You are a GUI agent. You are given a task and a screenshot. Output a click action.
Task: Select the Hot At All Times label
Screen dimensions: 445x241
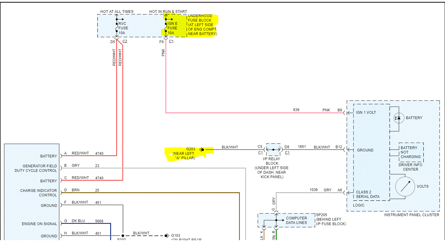click(x=117, y=12)
